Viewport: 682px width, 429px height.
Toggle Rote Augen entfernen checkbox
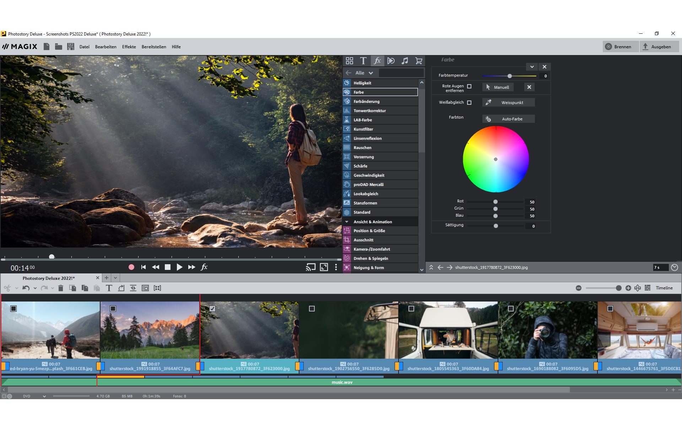coord(469,86)
